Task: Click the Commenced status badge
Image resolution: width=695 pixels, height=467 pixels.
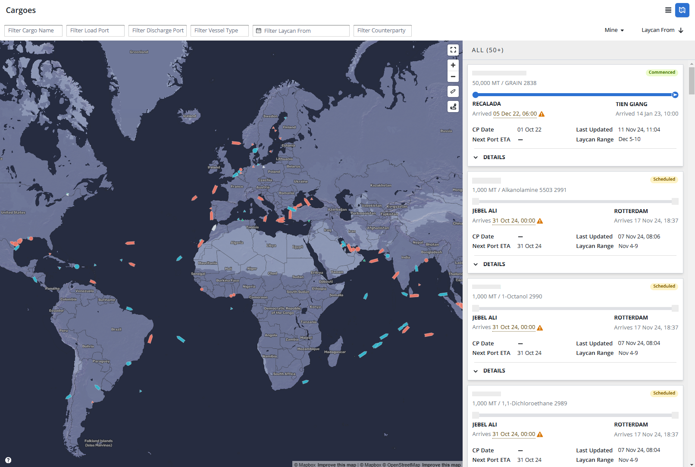Action: click(x=662, y=72)
